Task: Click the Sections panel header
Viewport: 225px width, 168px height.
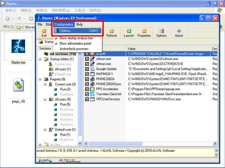Action: 45,49
